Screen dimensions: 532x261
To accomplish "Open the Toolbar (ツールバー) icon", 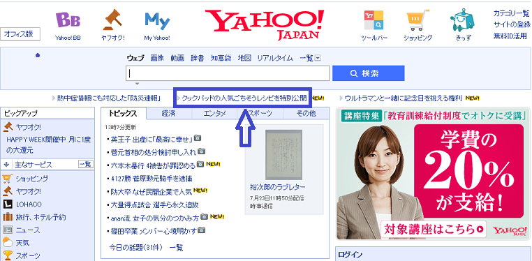I will point(374,20).
